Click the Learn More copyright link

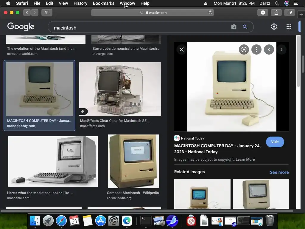(245, 160)
